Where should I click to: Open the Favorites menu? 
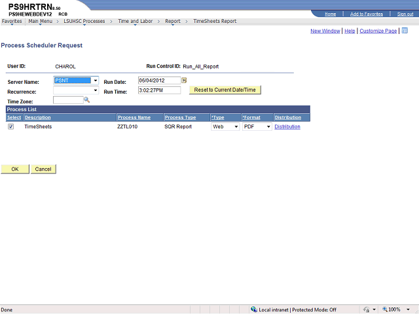pyautogui.click(x=11, y=21)
